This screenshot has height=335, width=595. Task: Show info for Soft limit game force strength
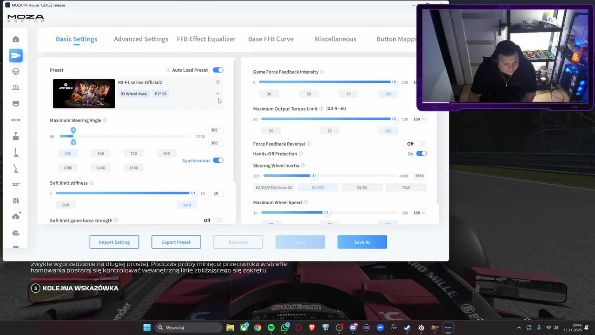(116, 221)
